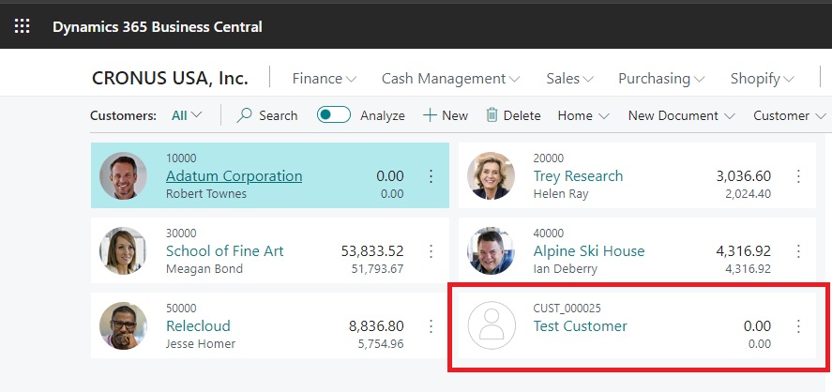Click the New plus icon
Viewport: 832px width, 392px height.
(430, 115)
